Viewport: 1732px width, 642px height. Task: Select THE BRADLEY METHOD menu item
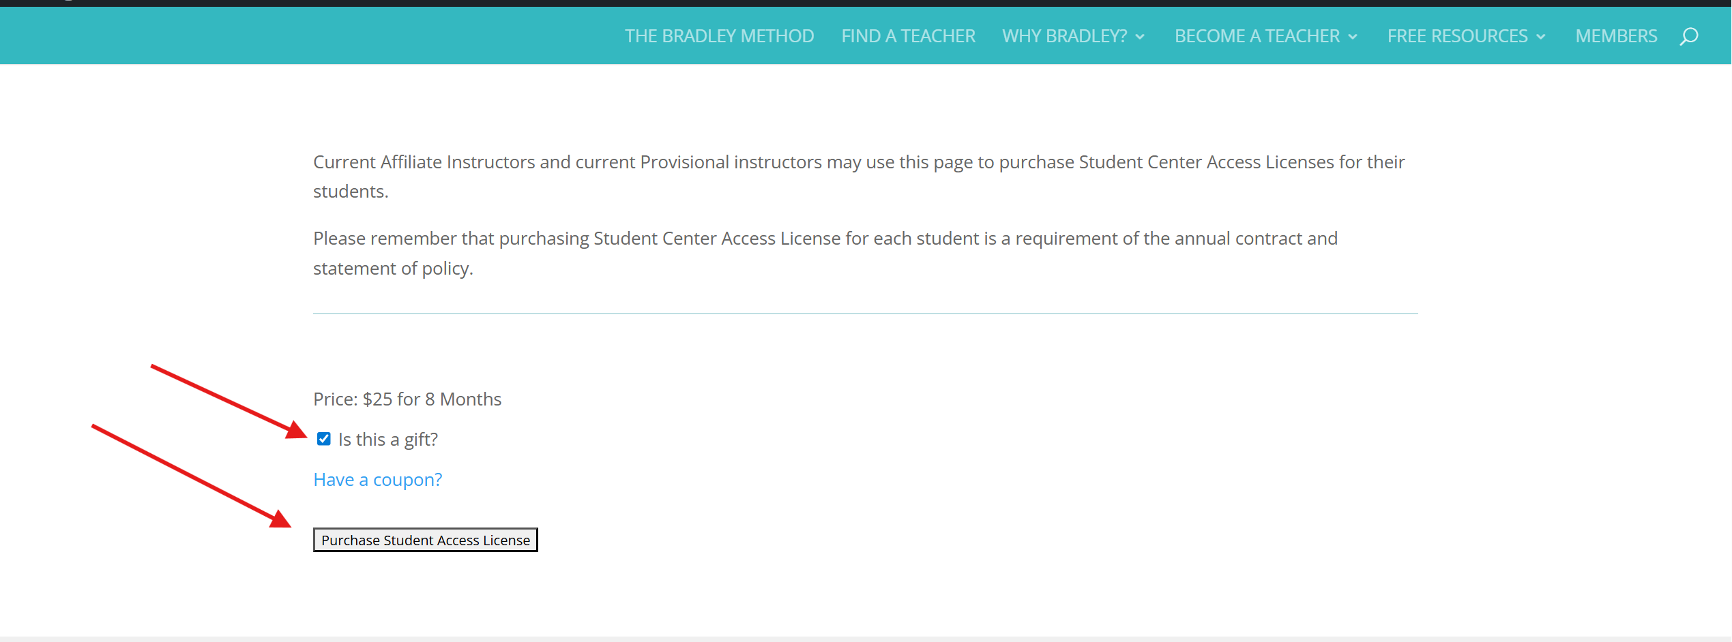(x=719, y=35)
